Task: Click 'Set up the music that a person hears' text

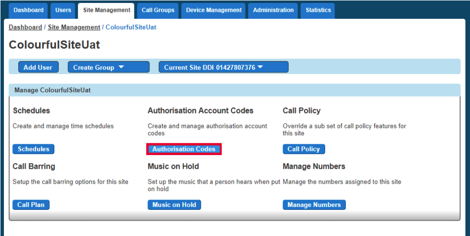Action: tap(214, 185)
